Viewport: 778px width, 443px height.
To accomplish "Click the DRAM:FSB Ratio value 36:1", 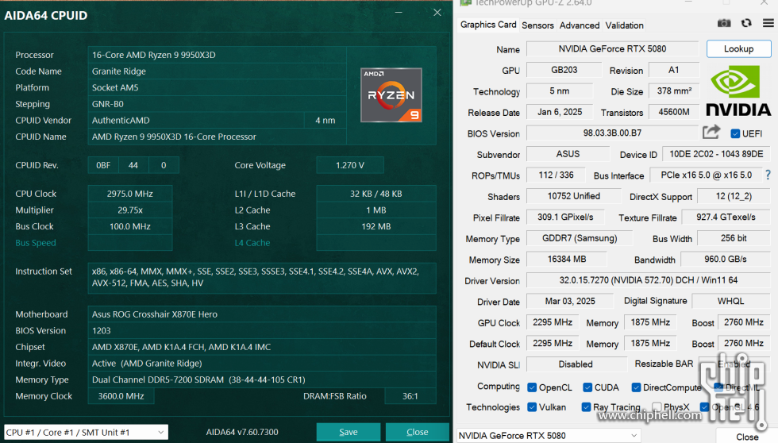I will (x=410, y=396).
